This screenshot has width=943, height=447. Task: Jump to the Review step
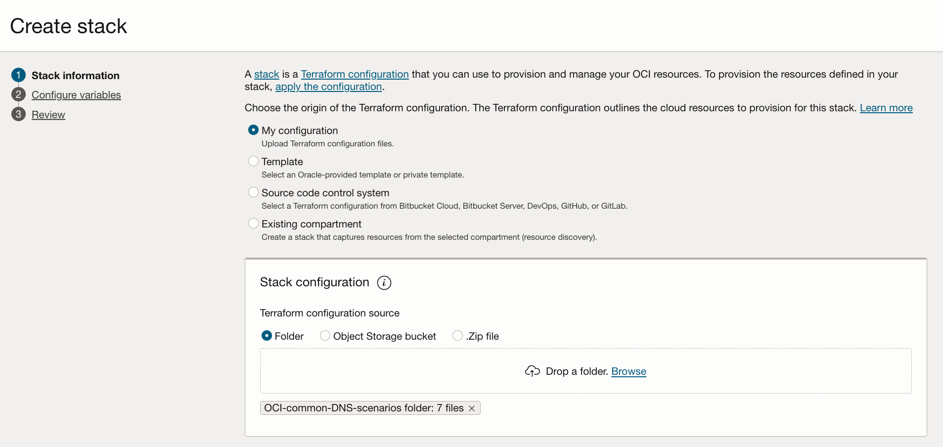point(48,115)
